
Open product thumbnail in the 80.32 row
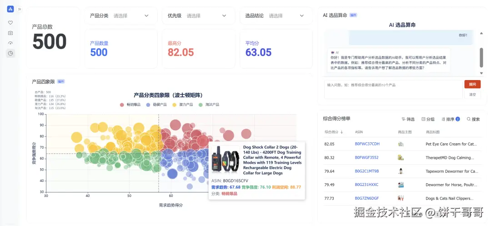click(x=401, y=157)
